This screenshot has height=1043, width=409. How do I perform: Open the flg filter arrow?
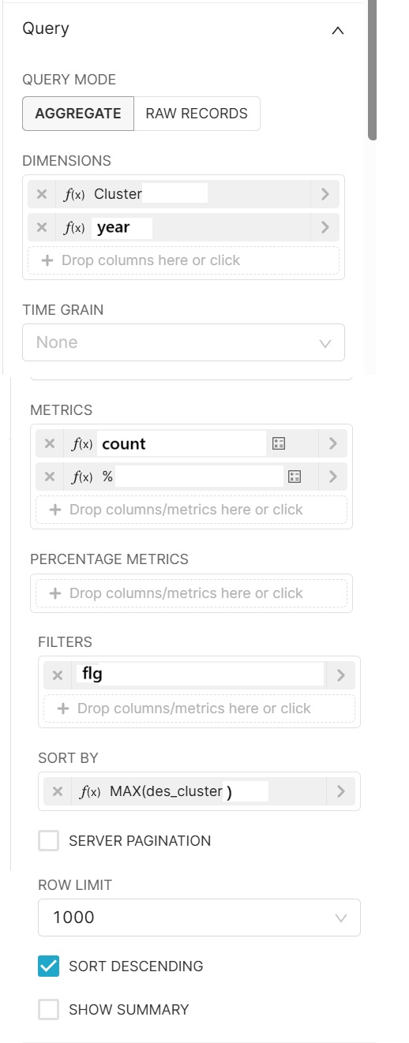pos(341,675)
